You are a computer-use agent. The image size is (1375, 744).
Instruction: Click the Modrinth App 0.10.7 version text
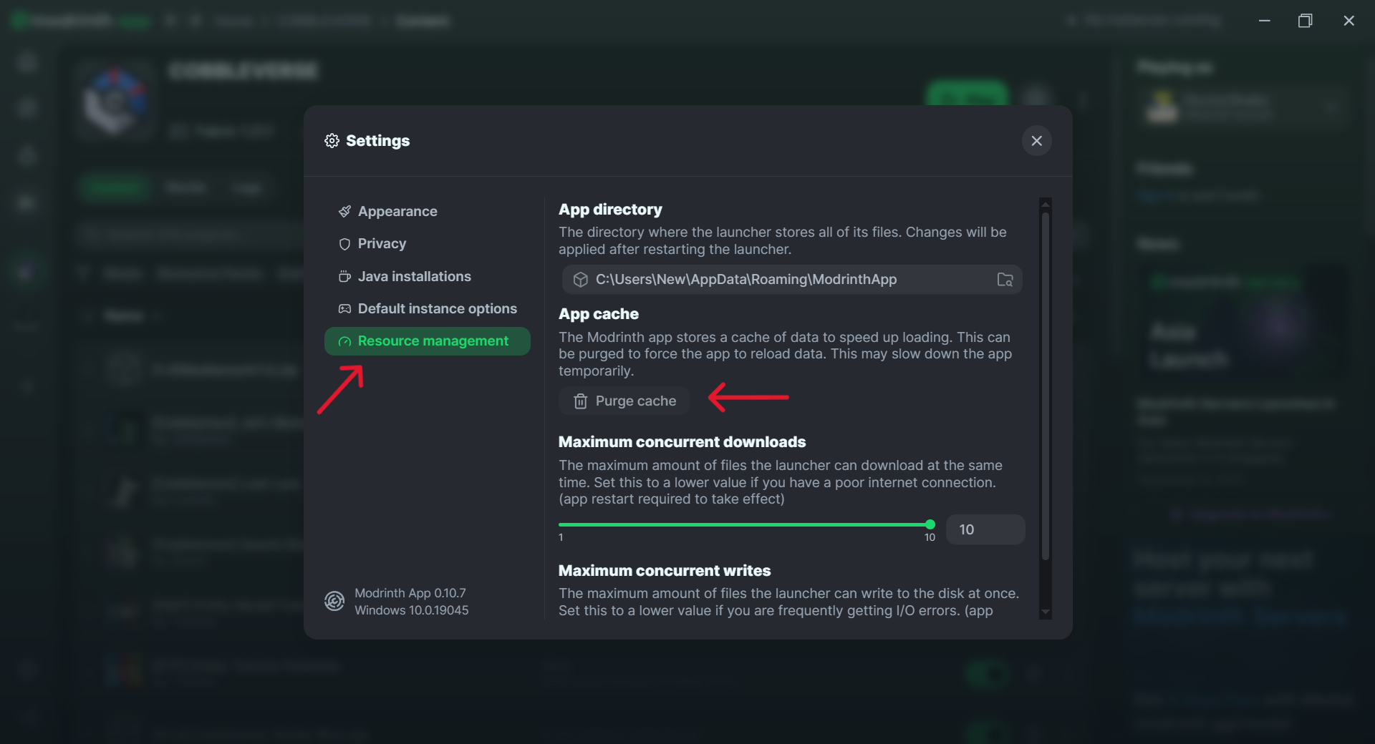pos(410,593)
